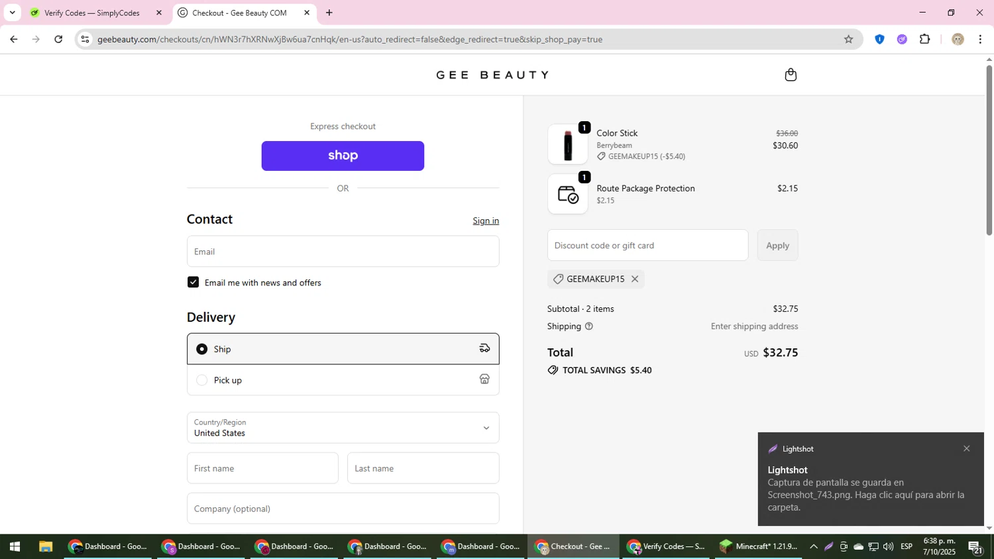
Task: Open the Windows Start menu
Action: pyautogui.click(x=15, y=547)
